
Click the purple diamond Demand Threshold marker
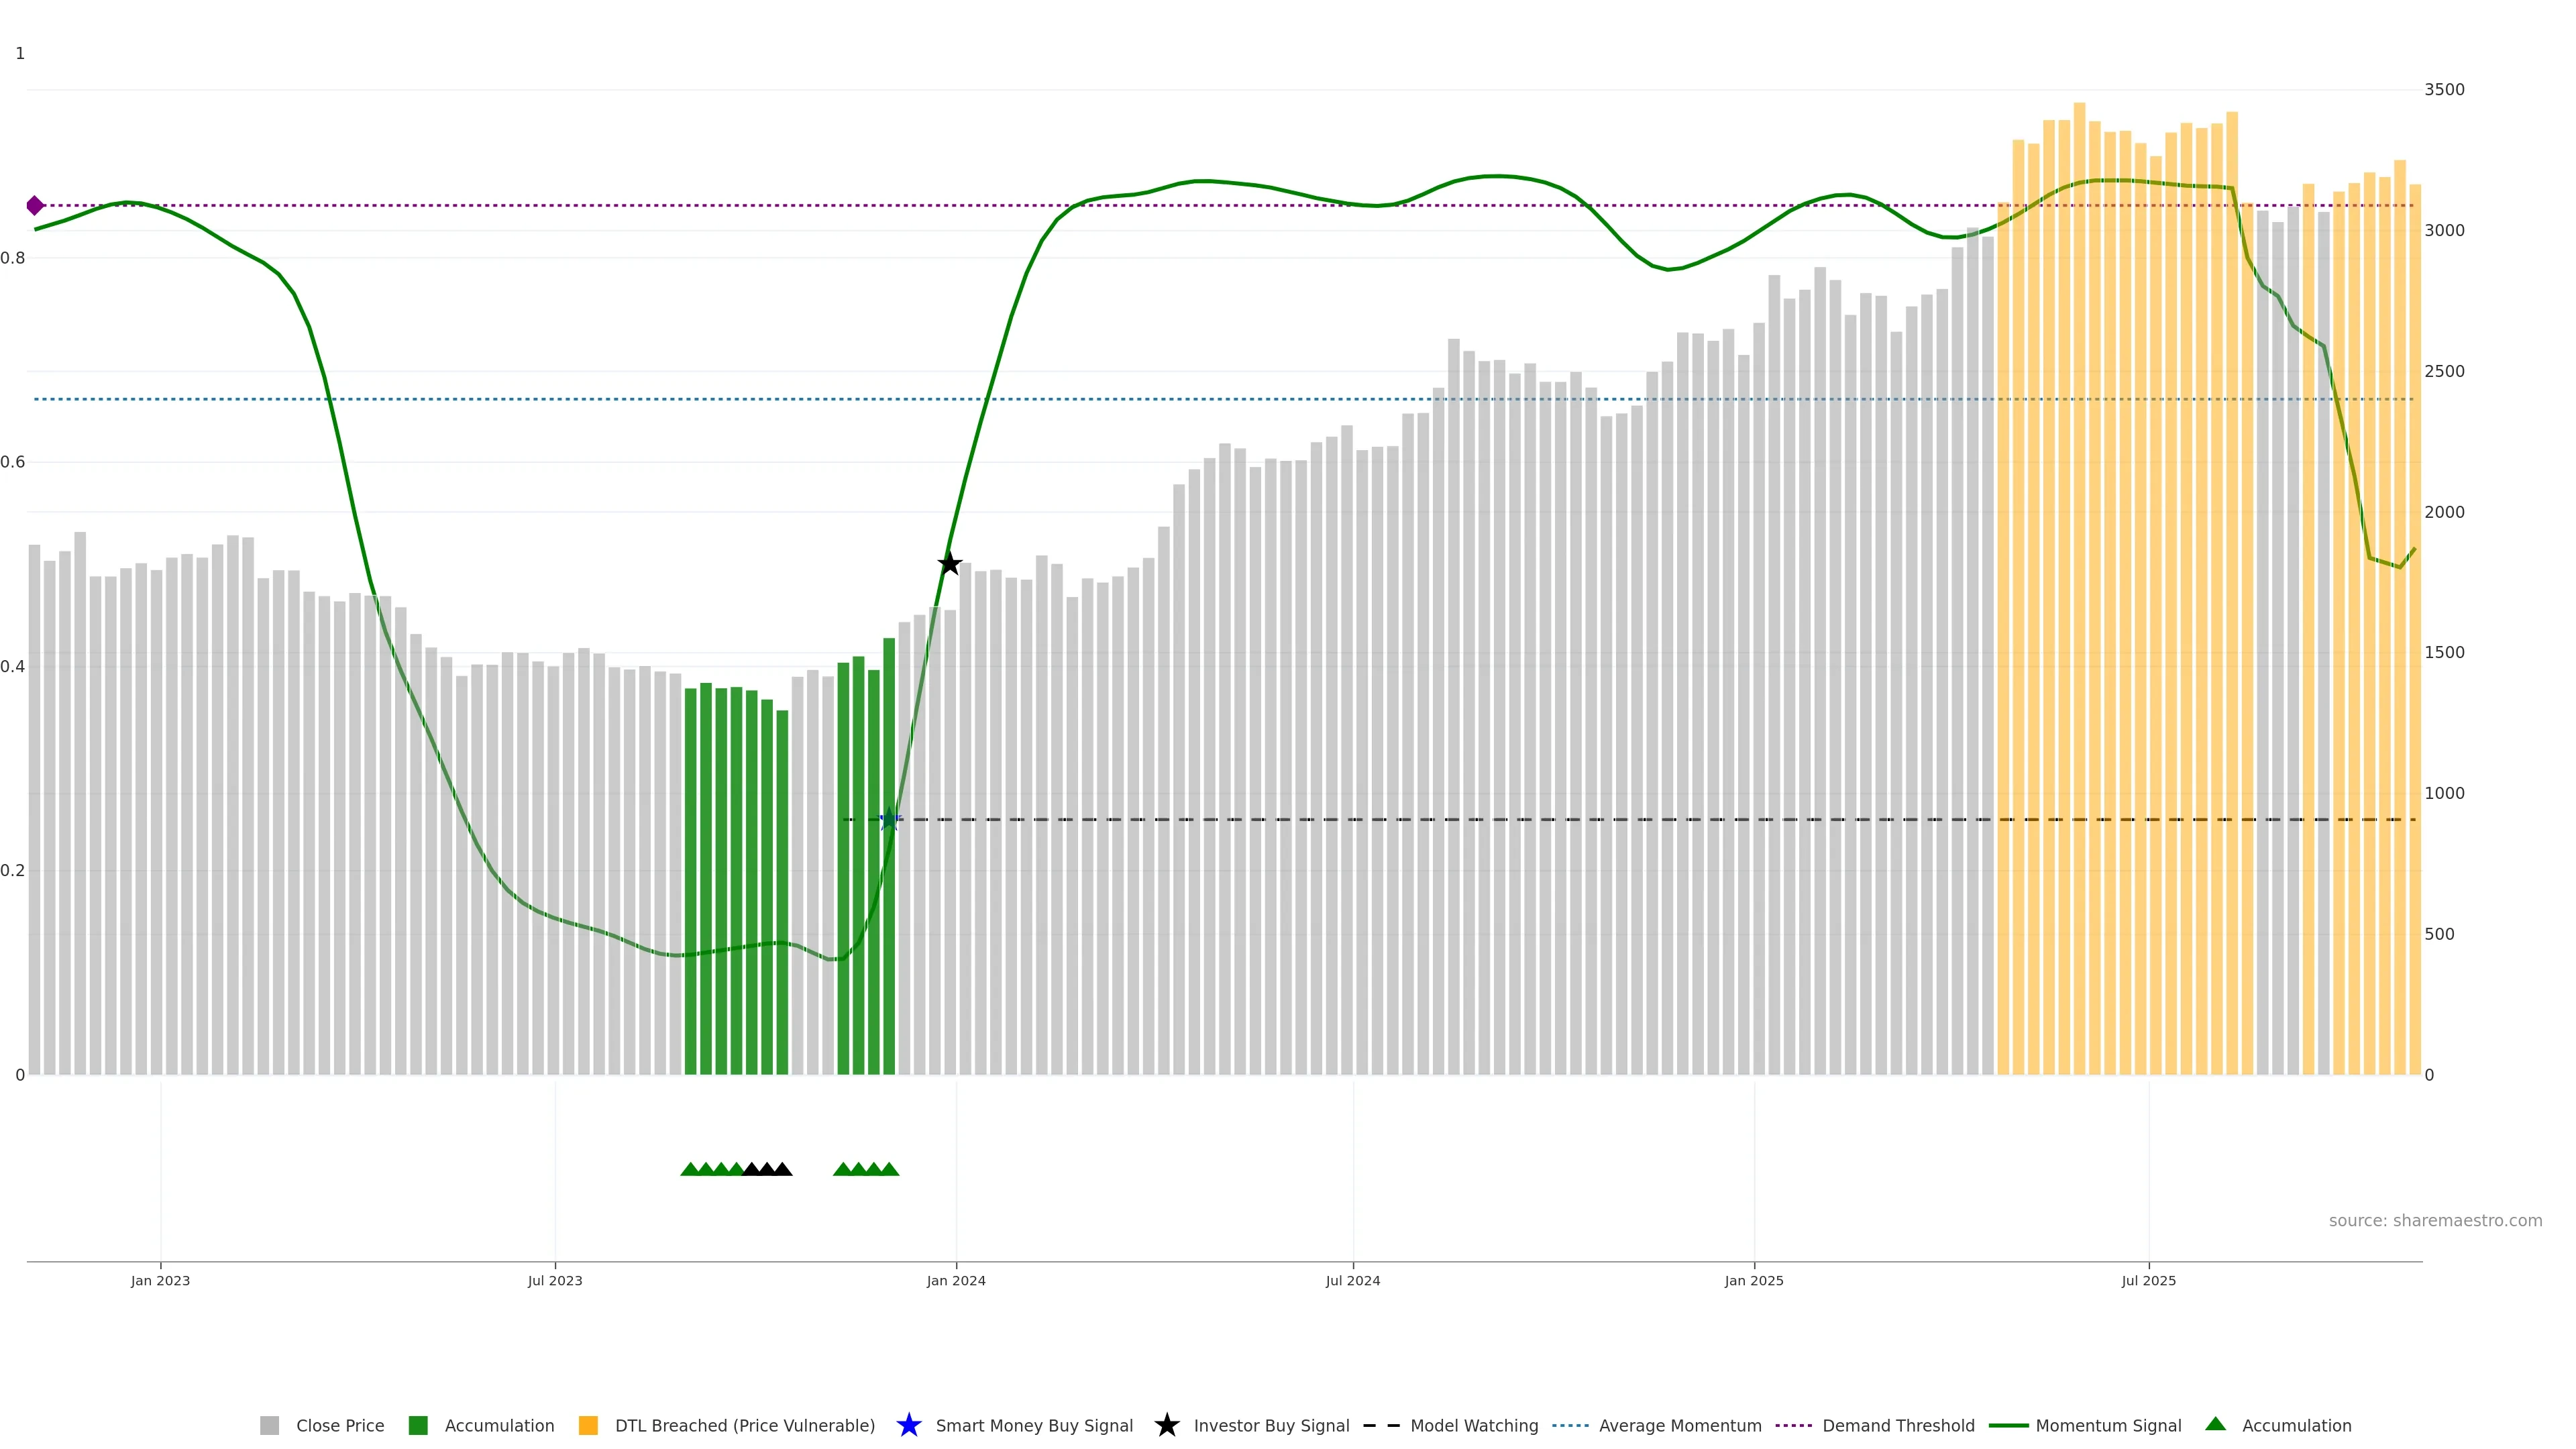pyautogui.click(x=35, y=205)
